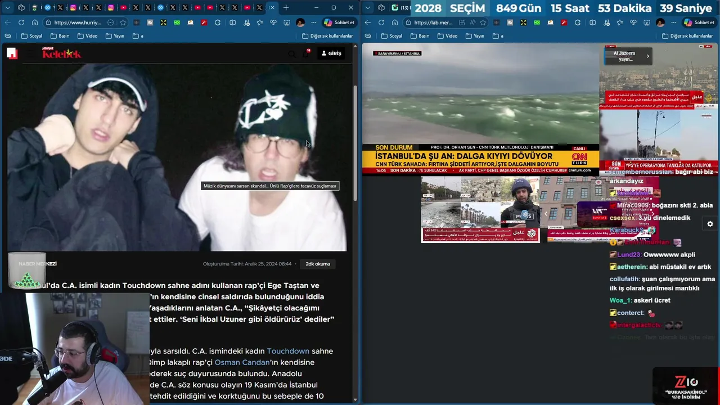Click chat username collufatih

(x=624, y=279)
